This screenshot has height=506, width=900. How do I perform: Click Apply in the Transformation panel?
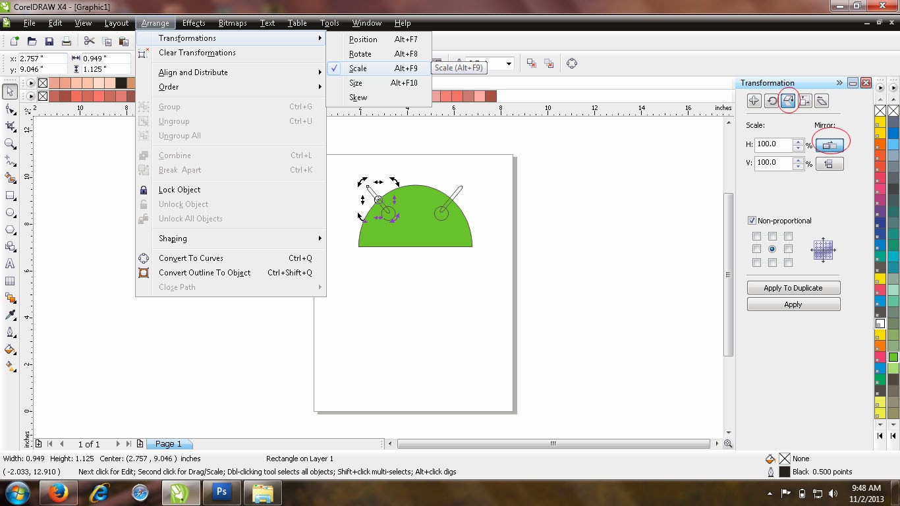pyautogui.click(x=793, y=304)
